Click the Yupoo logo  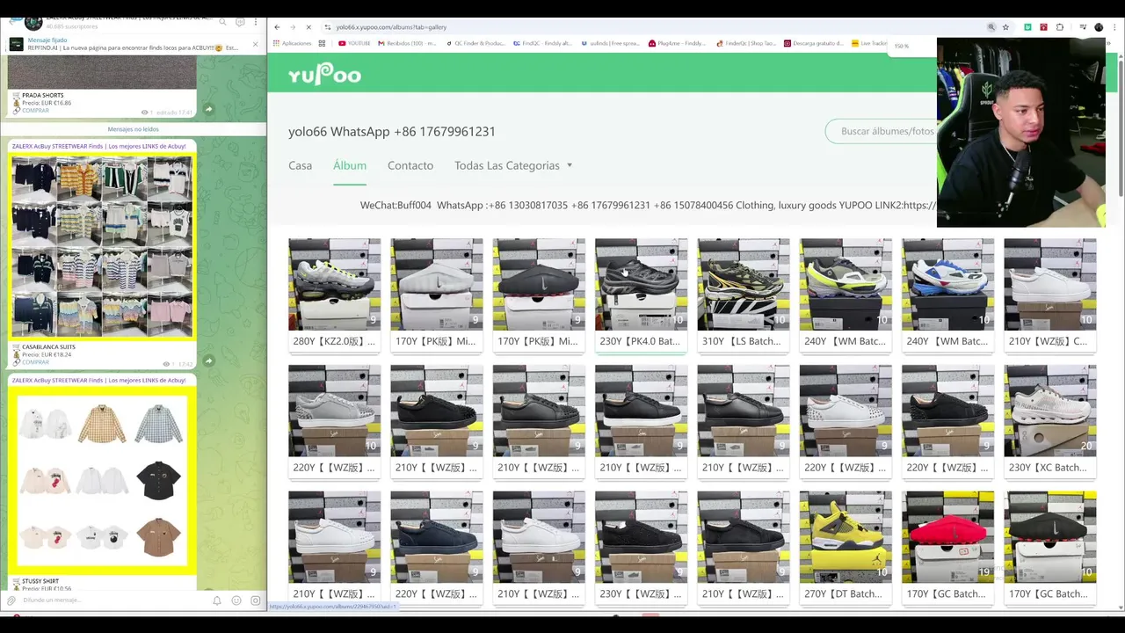[324, 75]
